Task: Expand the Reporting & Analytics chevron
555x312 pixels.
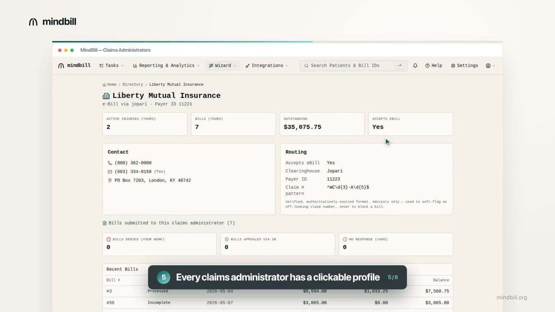Action: pyautogui.click(x=198, y=66)
